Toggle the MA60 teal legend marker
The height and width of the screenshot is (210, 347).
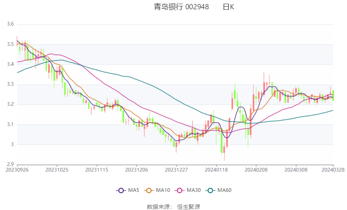click(210, 190)
